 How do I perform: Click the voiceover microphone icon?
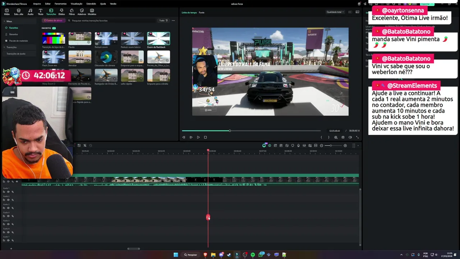tap(298, 146)
